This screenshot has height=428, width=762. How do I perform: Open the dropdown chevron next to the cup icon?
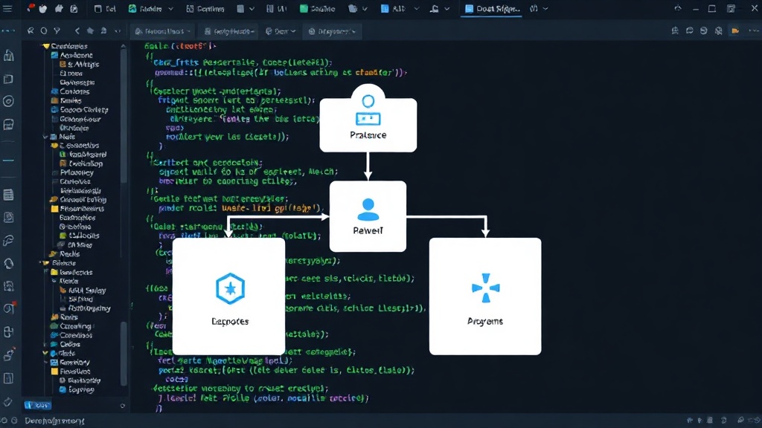pyautogui.click(x=447, y=9)
